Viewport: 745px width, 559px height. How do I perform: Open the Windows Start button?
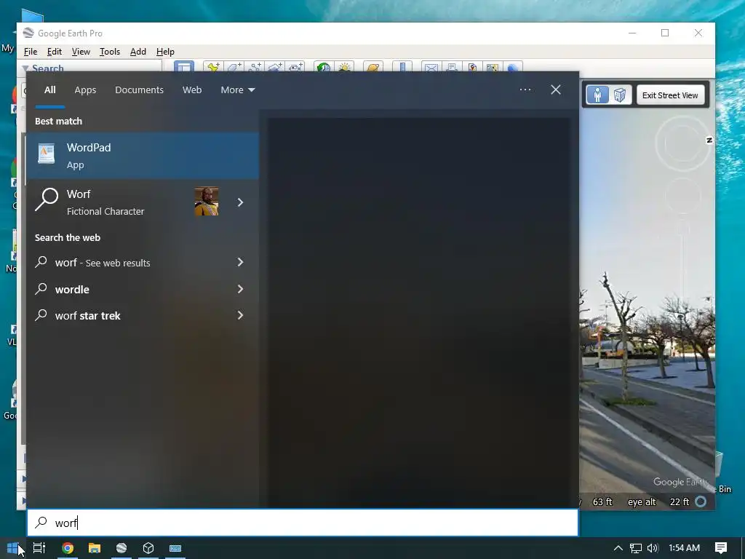tap(12, 548)
